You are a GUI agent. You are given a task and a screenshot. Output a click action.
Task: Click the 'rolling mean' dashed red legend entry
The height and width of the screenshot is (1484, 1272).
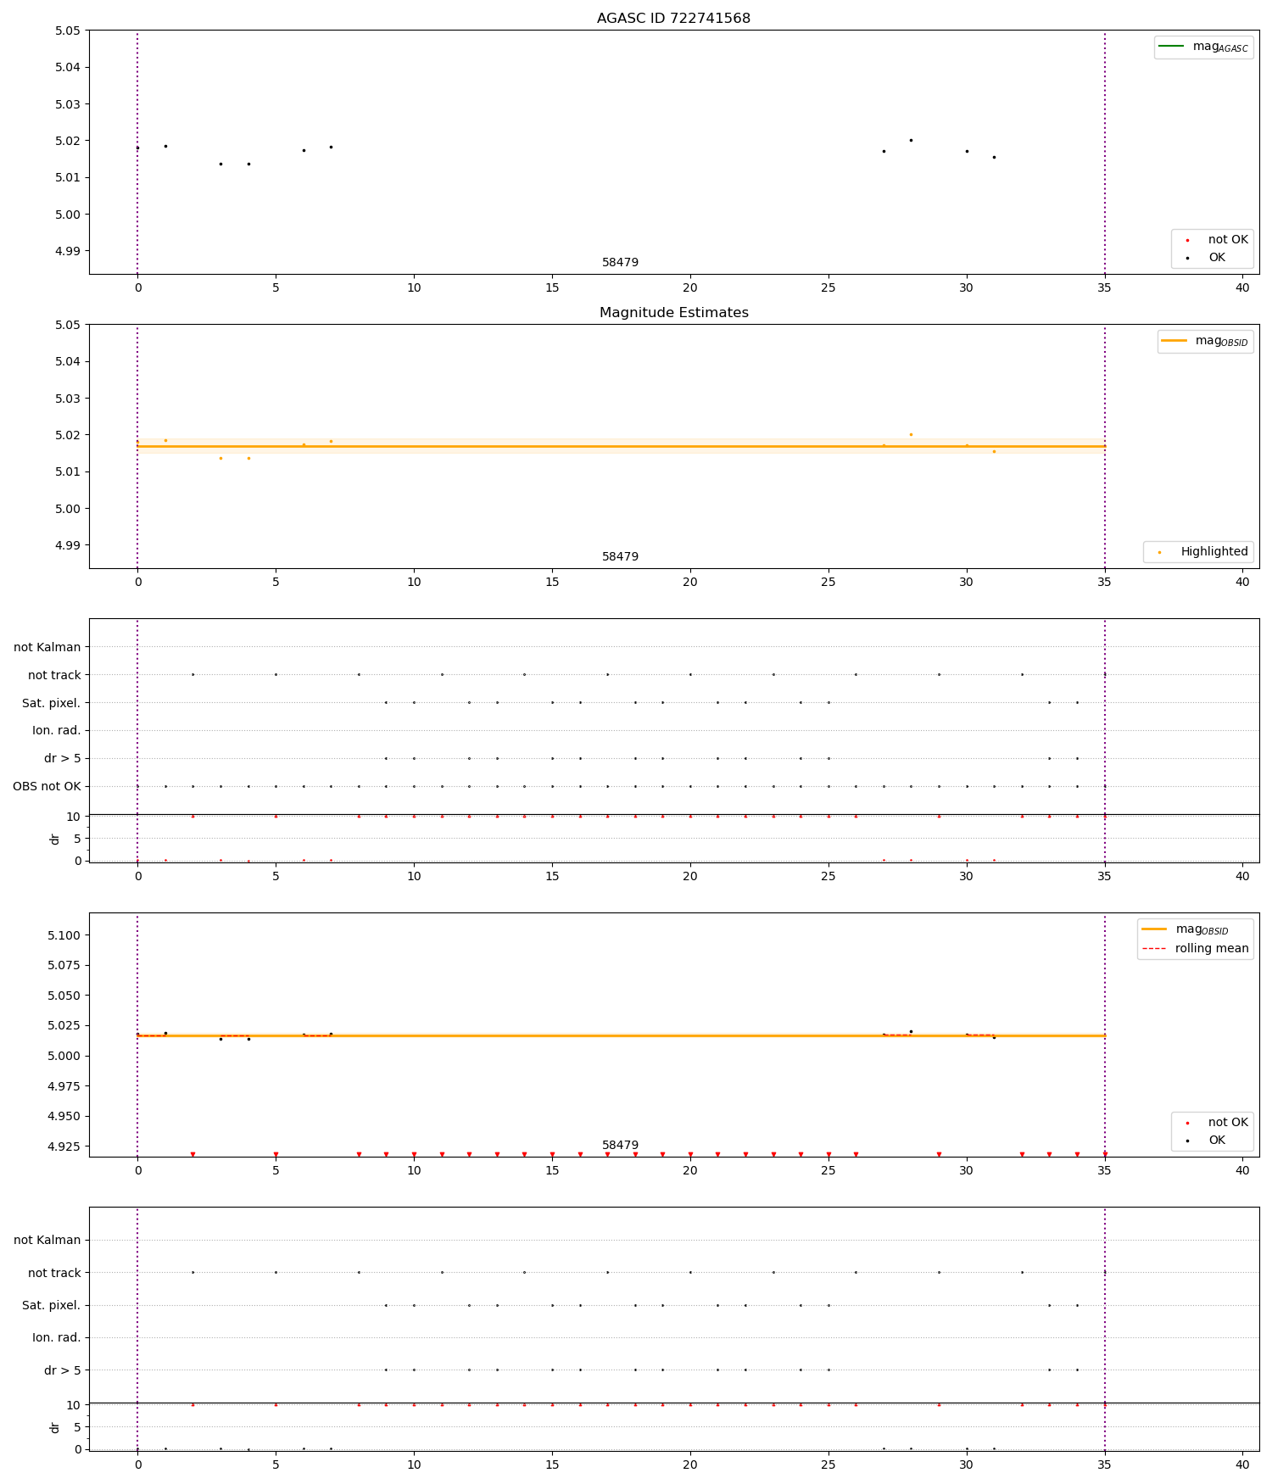tap(1196, 948)
